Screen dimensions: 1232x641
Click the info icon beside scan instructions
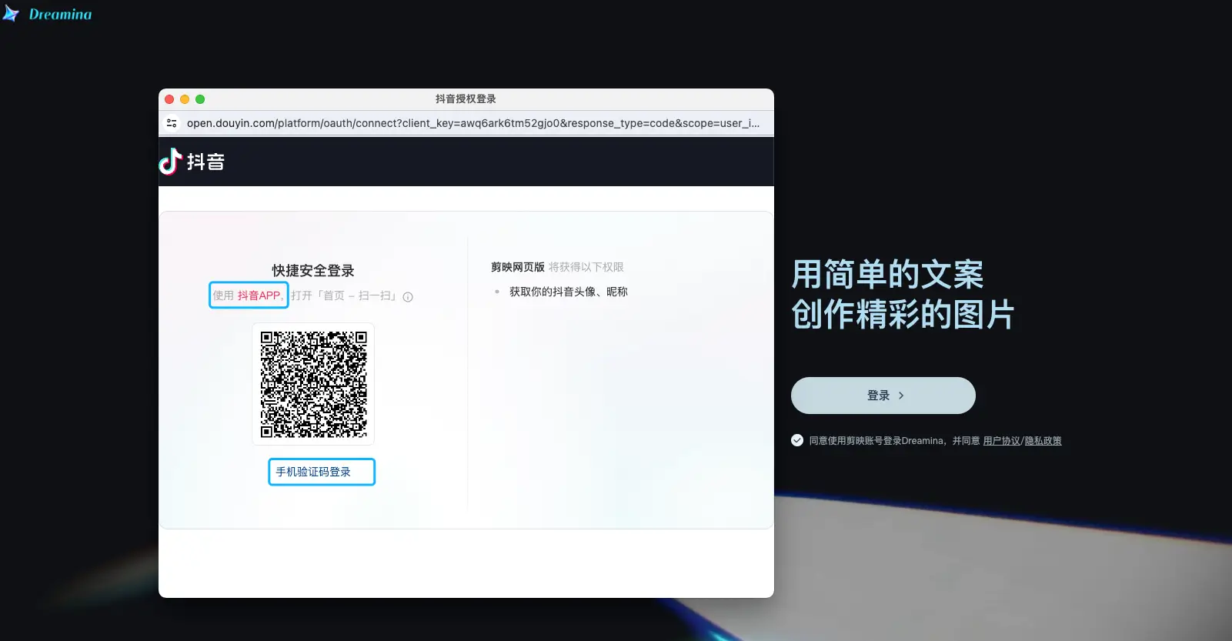(x=408, y=297)
